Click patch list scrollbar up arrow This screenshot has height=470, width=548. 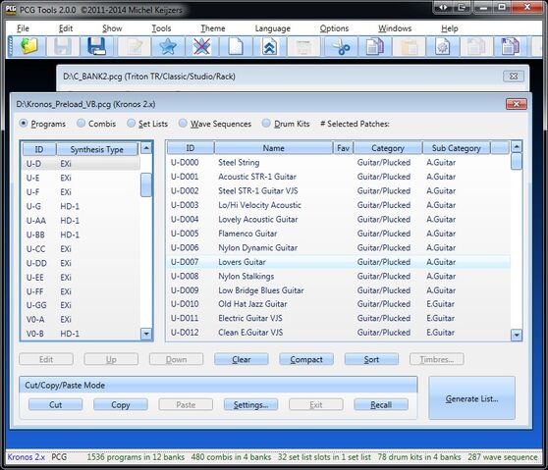517,146
